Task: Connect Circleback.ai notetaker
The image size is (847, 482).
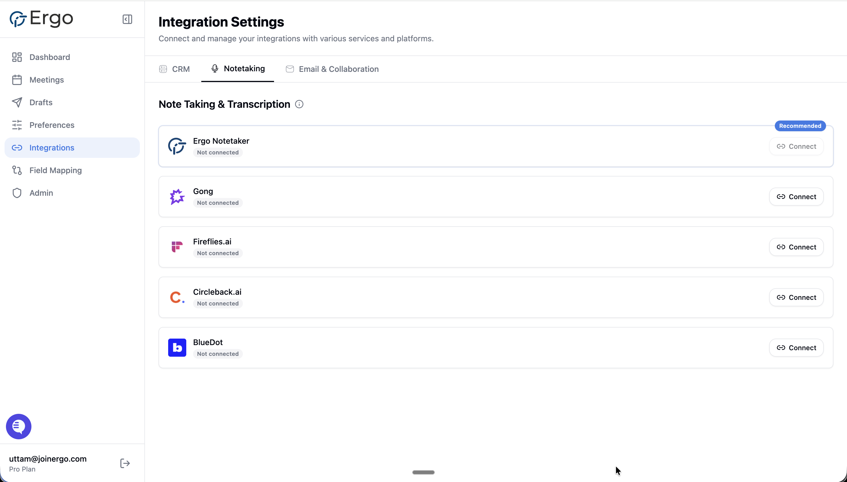Action: coord(796,297)
